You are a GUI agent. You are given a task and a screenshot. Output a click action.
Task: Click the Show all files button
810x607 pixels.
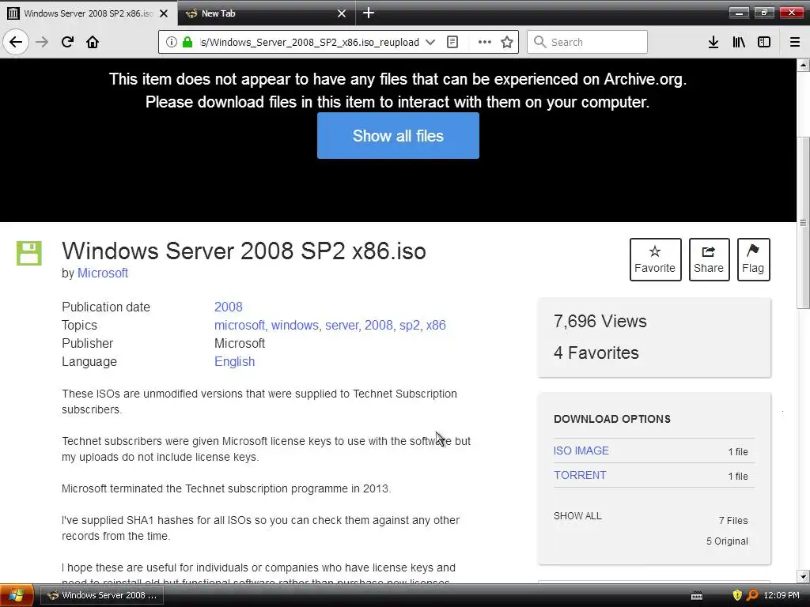coord(398,136)
